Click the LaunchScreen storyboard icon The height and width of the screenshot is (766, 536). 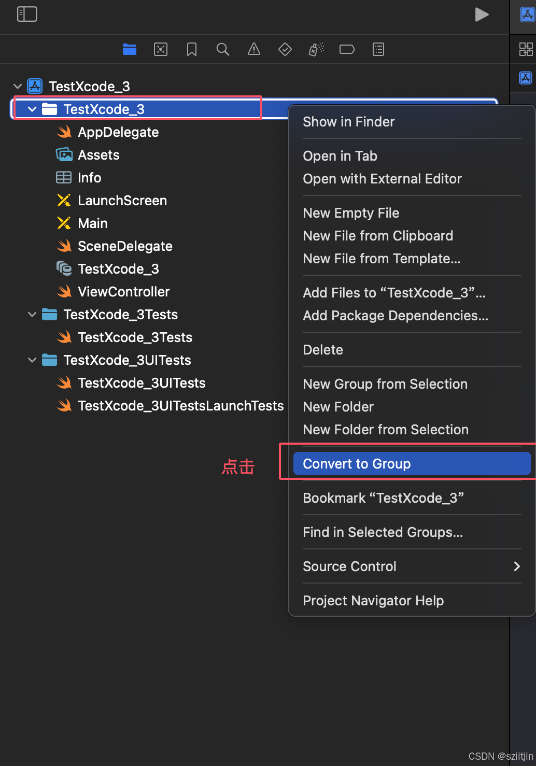point(64,200)
